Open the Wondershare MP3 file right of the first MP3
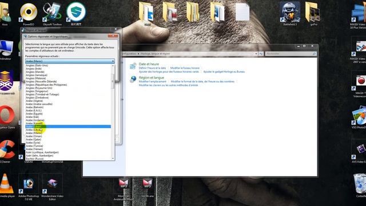The image size is (366, 206). click(x=148, y=188)
